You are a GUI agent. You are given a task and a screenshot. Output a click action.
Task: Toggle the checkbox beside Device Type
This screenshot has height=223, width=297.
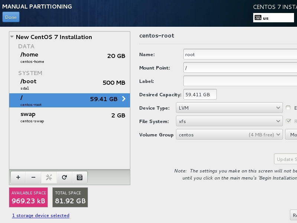[288, 108]
